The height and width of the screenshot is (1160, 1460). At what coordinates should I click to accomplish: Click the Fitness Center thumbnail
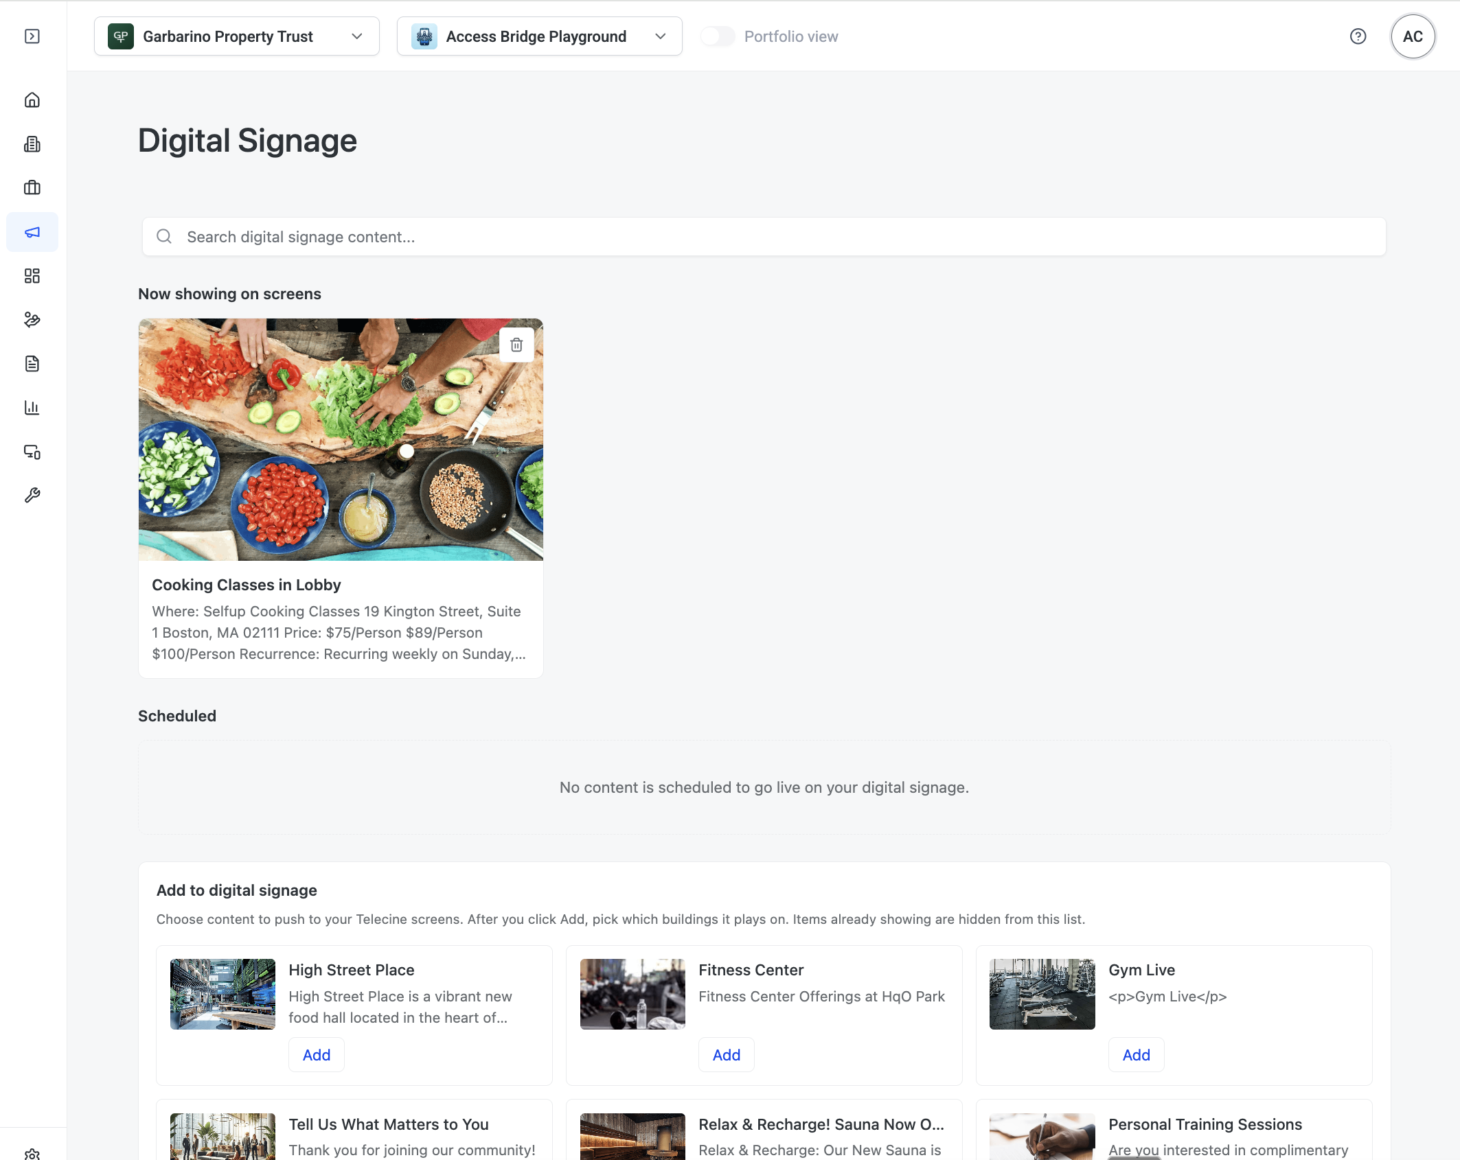click(632, 994)
